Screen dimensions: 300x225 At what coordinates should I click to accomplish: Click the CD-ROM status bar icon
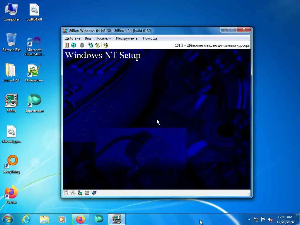click(73, 193)
